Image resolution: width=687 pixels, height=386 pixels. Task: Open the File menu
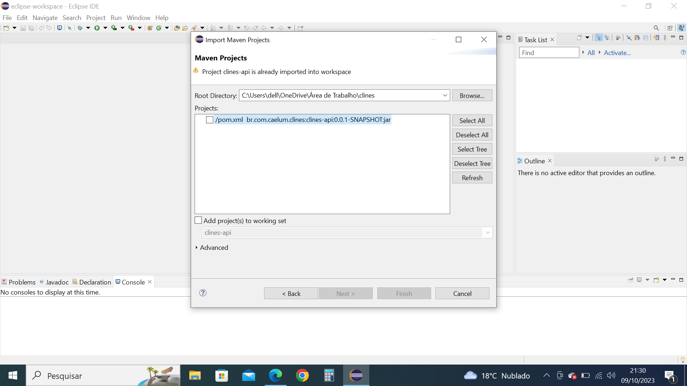pos(8,18)
